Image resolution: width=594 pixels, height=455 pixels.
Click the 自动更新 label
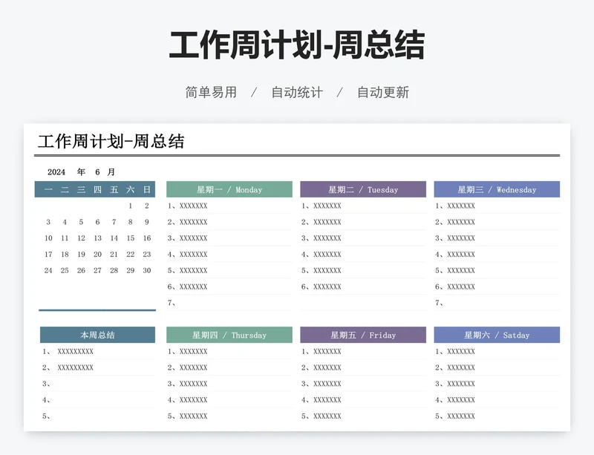383,92
